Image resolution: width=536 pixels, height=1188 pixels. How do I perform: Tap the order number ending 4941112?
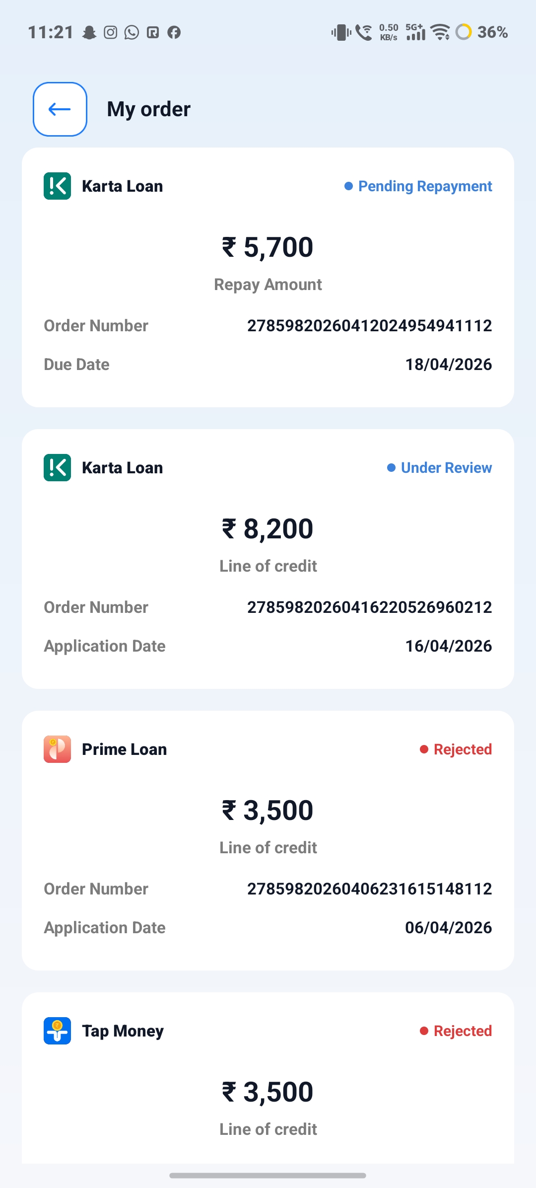pyautogui.click(x=369, y=326)
